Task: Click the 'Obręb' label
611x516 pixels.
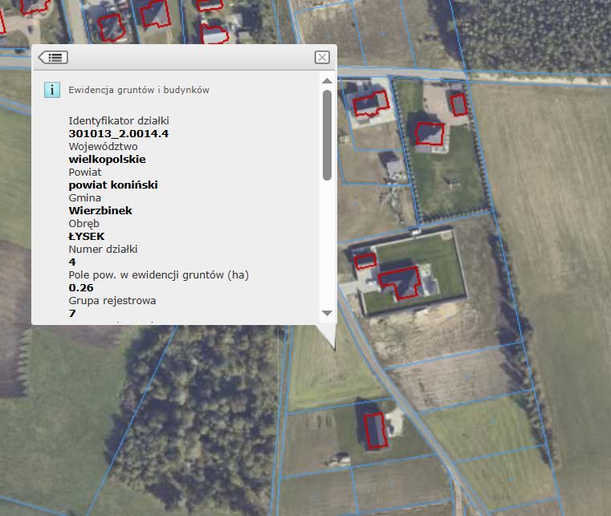Action: pyautogui.click(x=84, y=224)
